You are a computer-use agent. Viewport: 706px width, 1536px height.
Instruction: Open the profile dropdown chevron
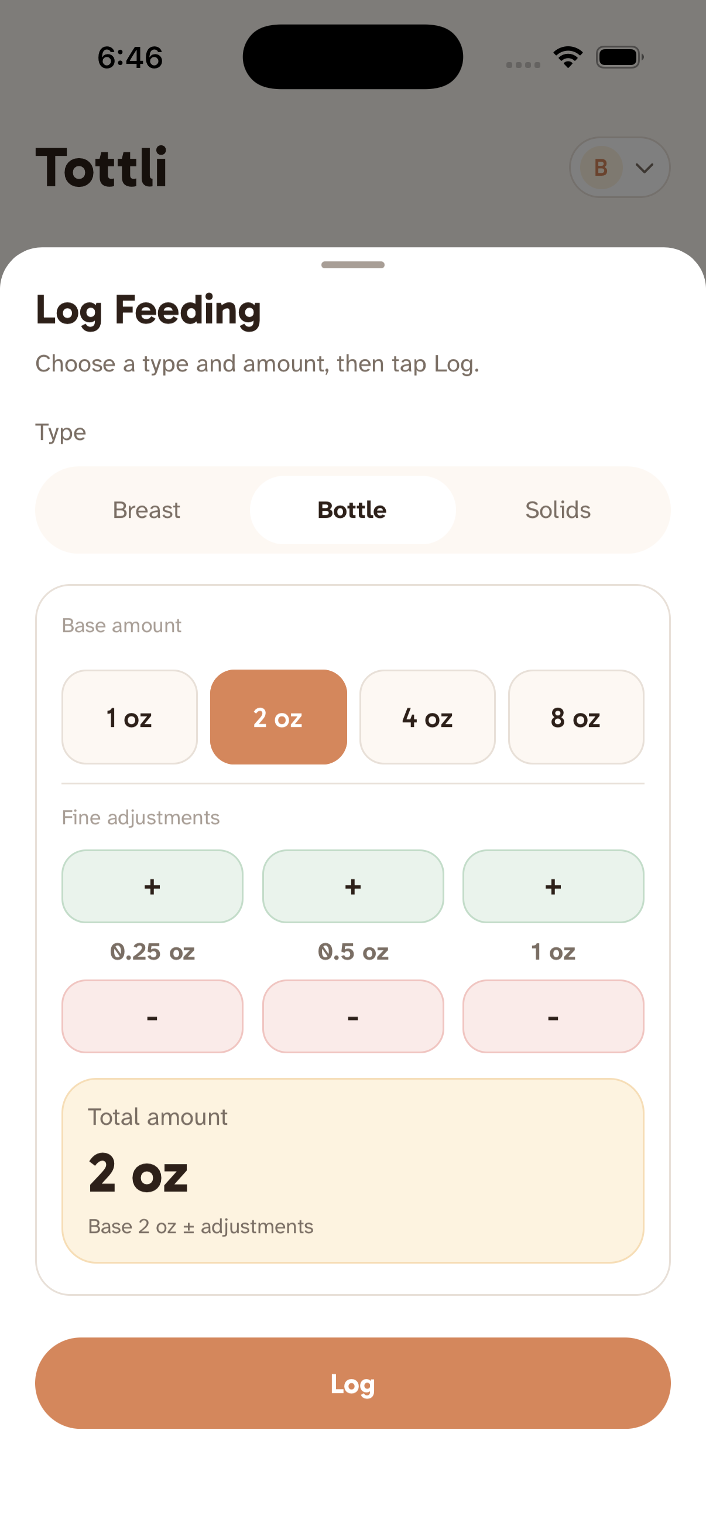pos(644,169)
